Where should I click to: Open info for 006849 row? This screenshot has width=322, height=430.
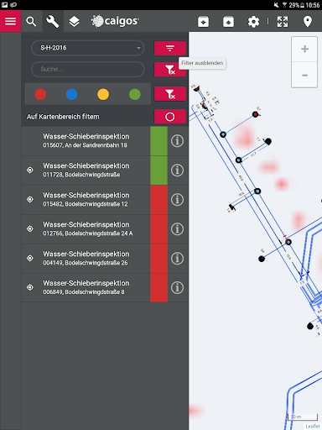[177, 287]
